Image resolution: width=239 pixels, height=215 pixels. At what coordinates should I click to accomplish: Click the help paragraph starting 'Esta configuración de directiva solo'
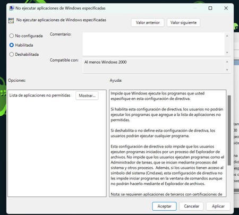pos(167,165)
